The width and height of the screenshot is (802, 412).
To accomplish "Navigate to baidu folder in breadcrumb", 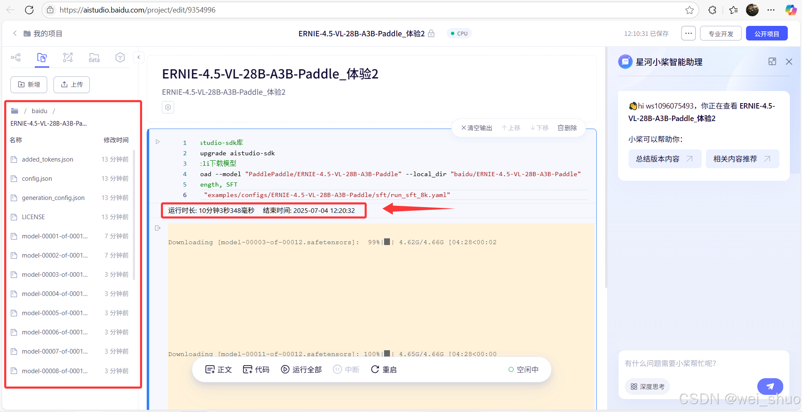I will (x=39, y=111).
